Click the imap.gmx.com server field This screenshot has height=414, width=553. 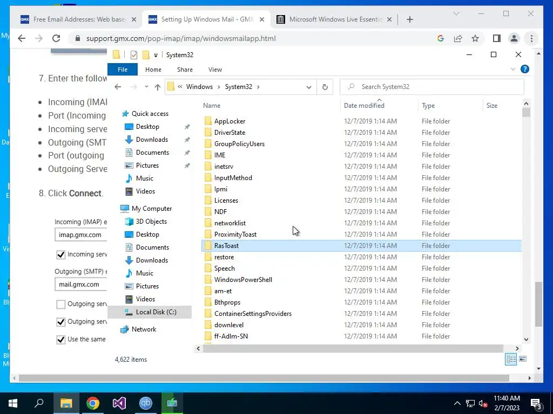tap(81, 235)
